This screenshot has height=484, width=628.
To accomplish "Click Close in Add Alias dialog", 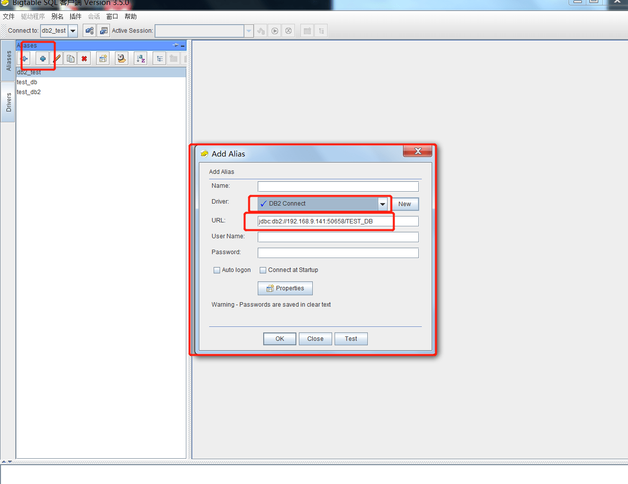I will point(315,339).
